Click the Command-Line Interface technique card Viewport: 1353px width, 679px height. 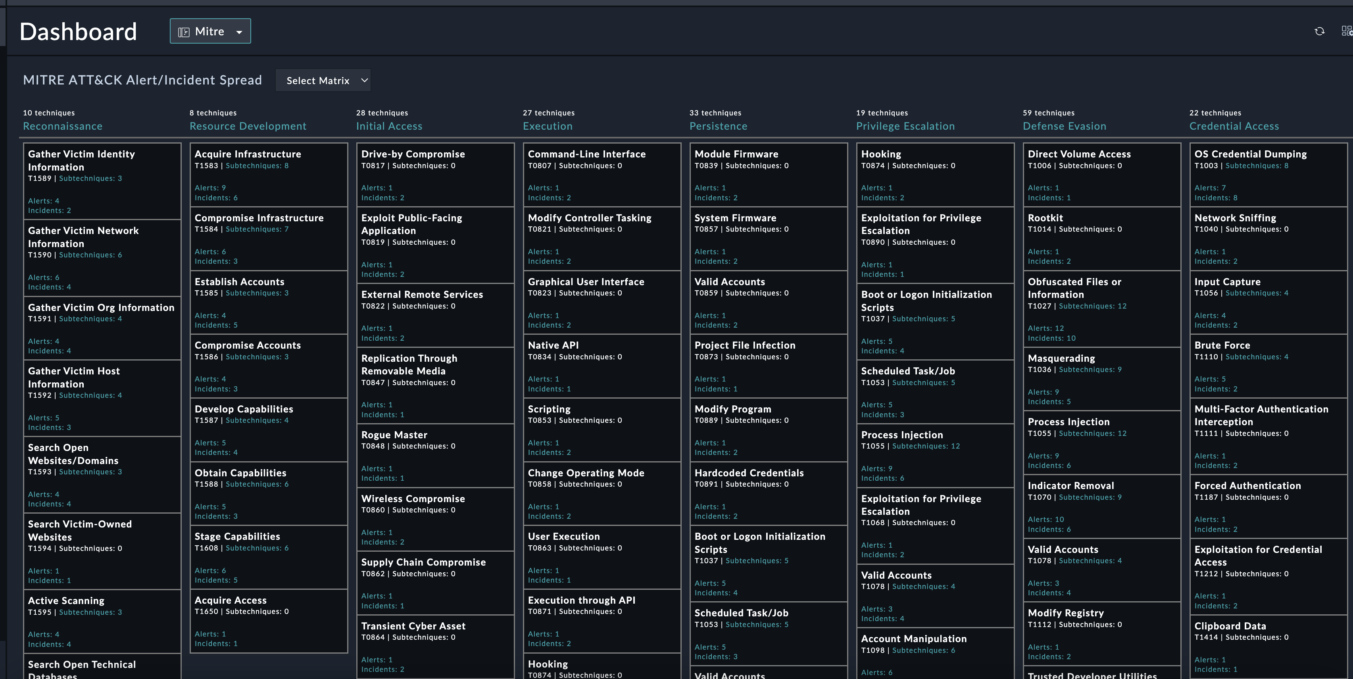[602, 175]
